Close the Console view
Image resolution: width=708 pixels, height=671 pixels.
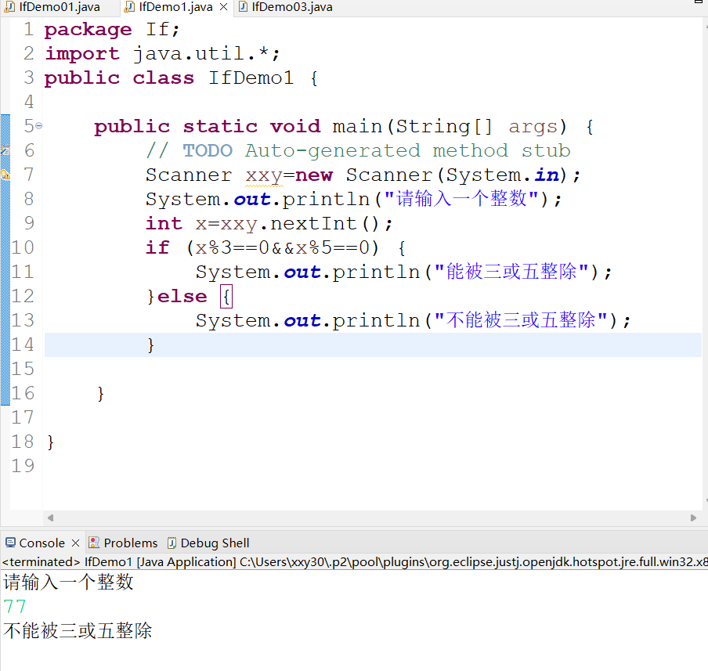[x=76, y=543]
